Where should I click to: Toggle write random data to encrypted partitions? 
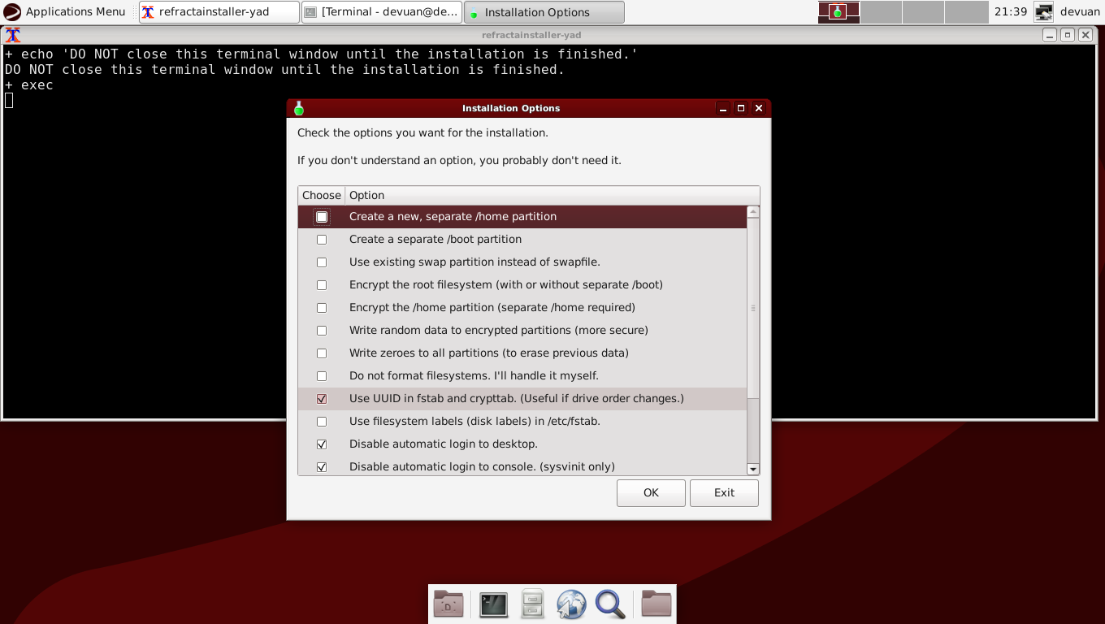(322, 331)
